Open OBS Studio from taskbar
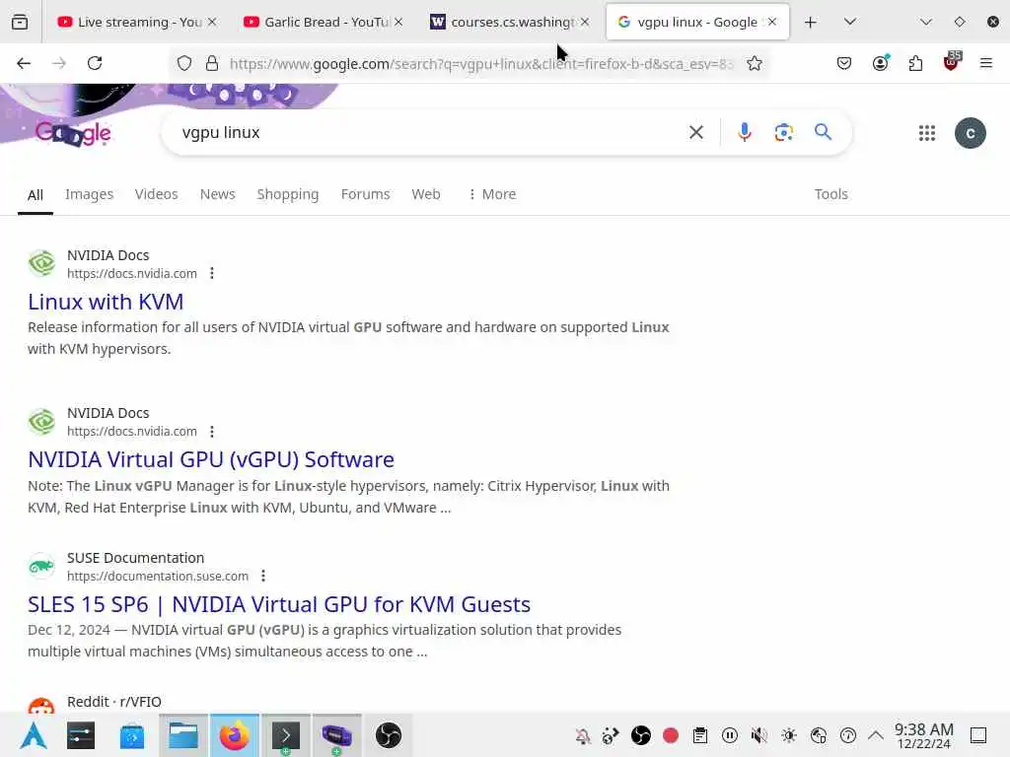 tap(388, 735)
